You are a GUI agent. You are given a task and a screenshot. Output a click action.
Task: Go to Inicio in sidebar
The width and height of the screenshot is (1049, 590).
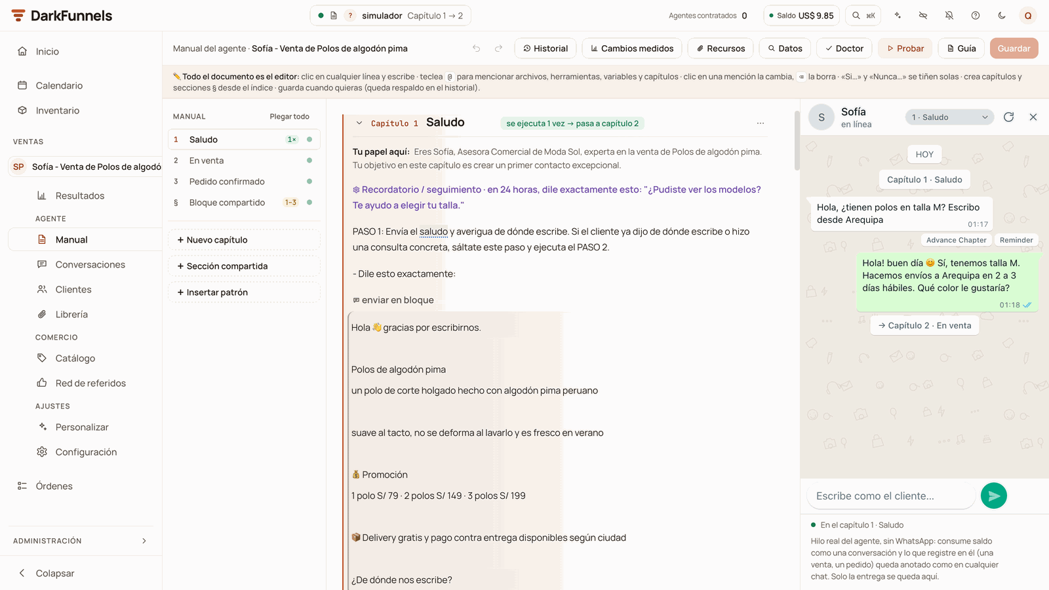81,51
